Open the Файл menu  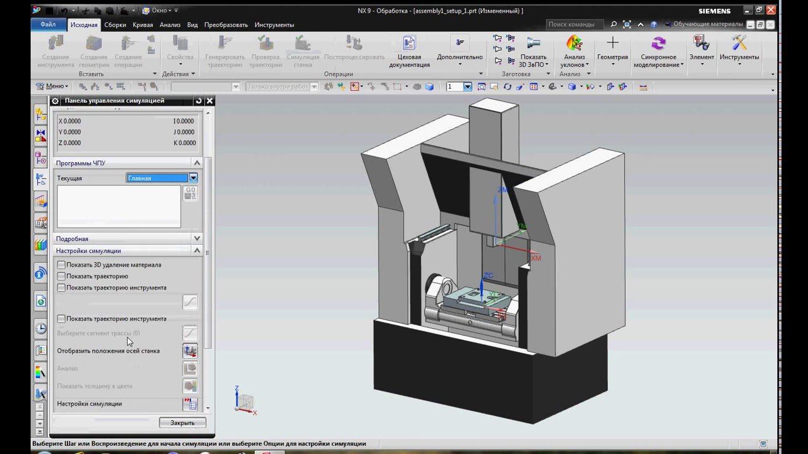point(48,25)
